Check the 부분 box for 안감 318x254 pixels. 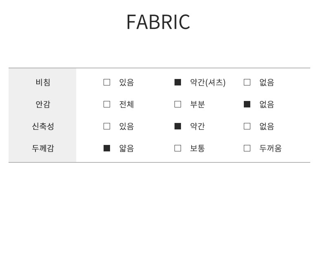pyautogui.click(x=178, y=104)
